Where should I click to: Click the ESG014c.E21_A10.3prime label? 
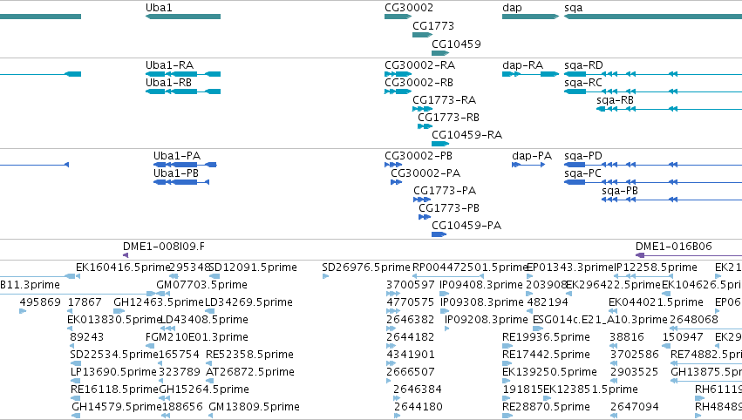tap(600, 320)
